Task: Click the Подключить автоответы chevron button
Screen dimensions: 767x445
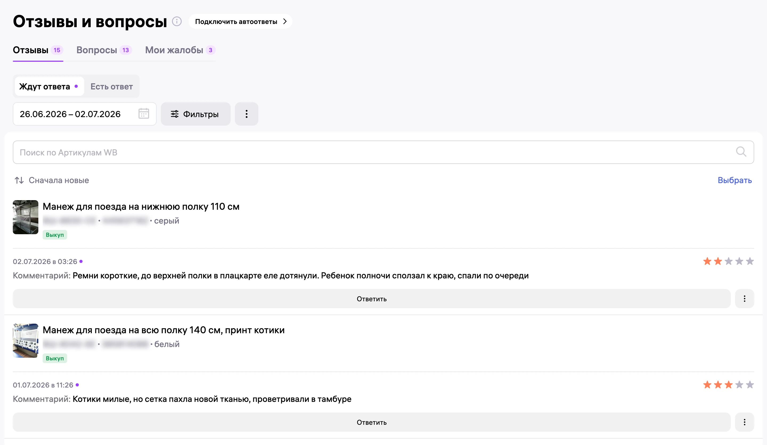Action: click(x=240, y=22)
